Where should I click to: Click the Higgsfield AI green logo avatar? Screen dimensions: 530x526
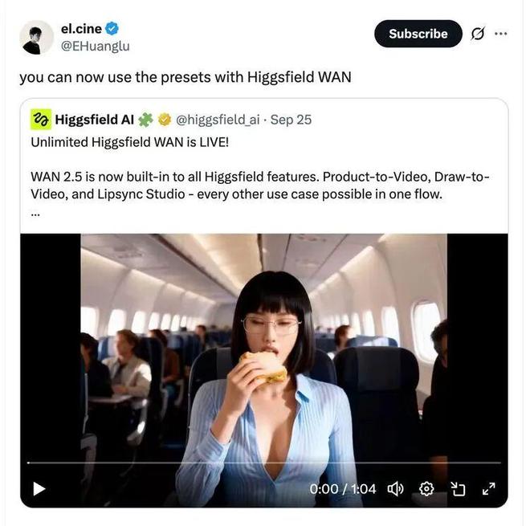click(x=40, y=120)
